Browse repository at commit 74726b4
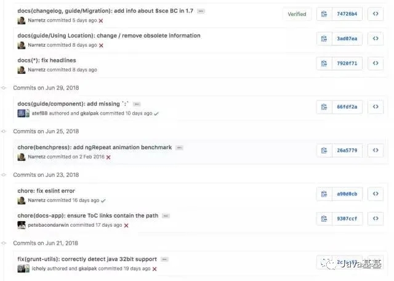Image resolution: width=394 pixels, height=281 pixels. pyautogui.click(x=375, y=14)
